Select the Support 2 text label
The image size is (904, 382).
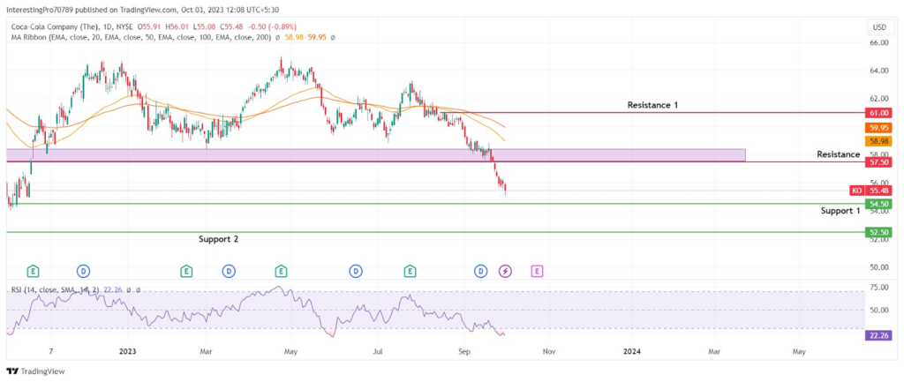tap(219, 238)
